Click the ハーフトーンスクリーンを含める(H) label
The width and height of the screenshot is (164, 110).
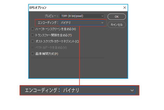pyautogui.click(x=56, y=29)
